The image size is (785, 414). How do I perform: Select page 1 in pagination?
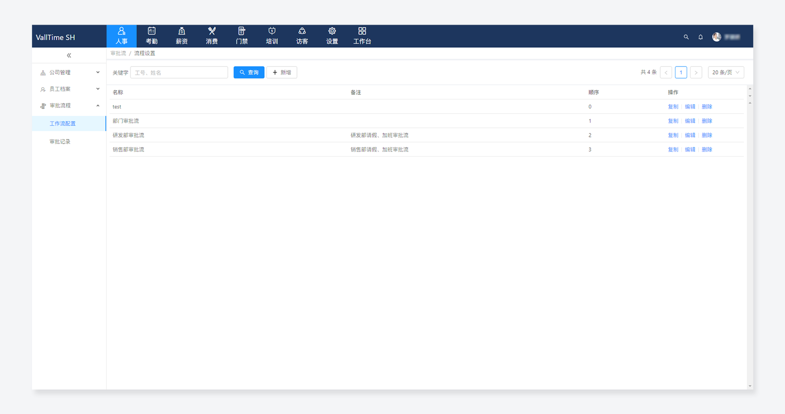click(x=681, y=72)
